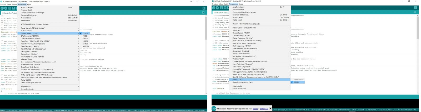The width and height of the screenshot is (421, 112).
Task: Follow the bibliotecas link in update notification
Action: 264,109
